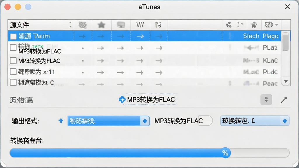Click the red macOS close button
This screenshot has width=299, height=168.
pos(7,7)
